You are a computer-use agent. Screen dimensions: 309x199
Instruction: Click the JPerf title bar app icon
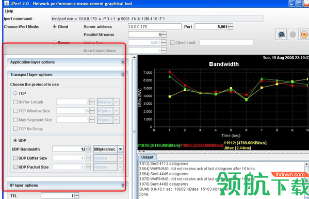click(6, 3)
